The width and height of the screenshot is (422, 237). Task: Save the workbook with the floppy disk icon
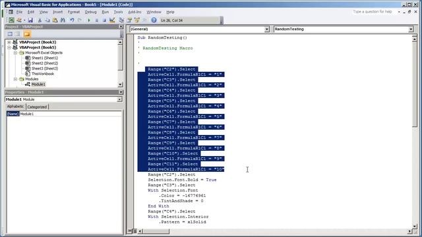pyautogui.click(x=30, y=20)
